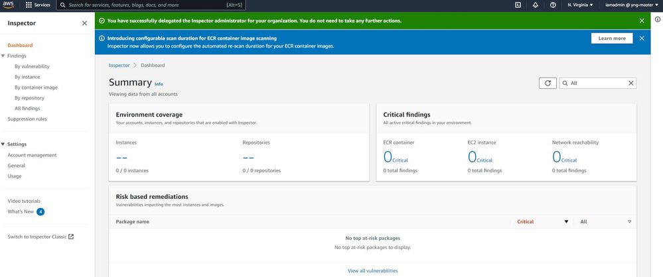Image resolution: width=663 pixels, height=277 pixels.
Task: Click the green success check icon
Action: coord(102,21)
